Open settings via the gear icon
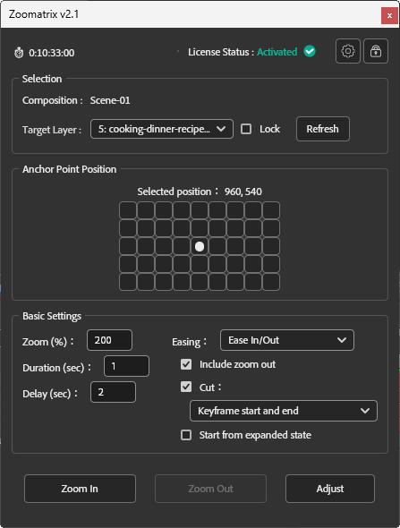400x528 pixels. point(348,51)
